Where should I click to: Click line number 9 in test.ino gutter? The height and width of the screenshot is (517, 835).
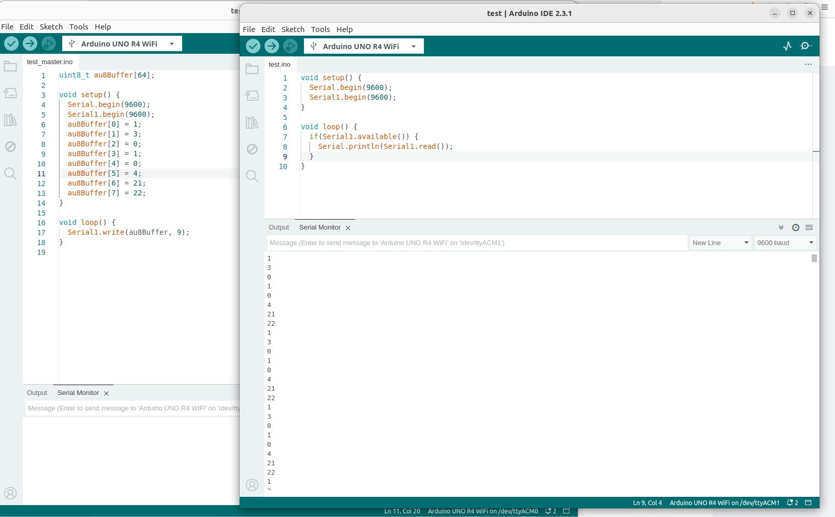[x=285, y=157]
